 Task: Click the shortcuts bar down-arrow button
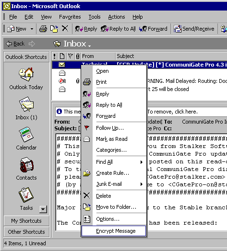43,209
